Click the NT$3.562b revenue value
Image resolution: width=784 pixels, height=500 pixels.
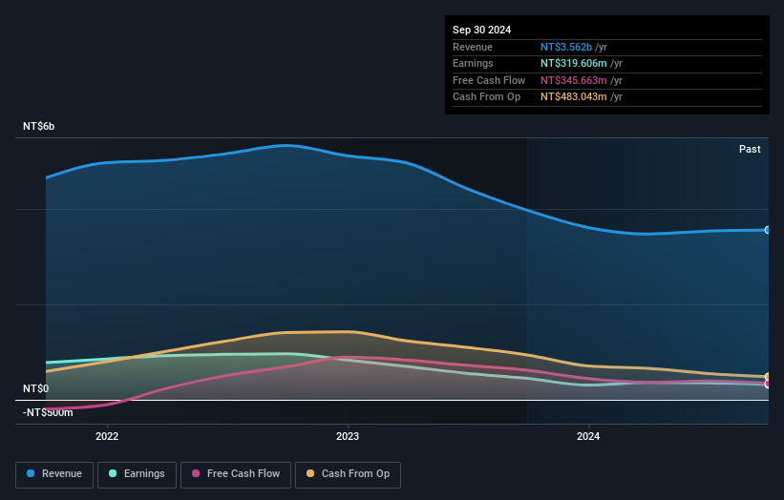[566, 47]
